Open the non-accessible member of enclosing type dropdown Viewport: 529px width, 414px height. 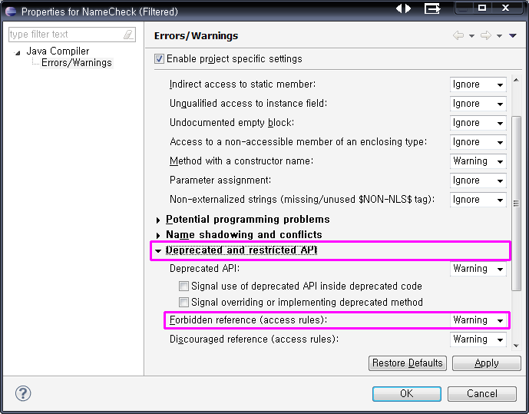tap(478, 142)
